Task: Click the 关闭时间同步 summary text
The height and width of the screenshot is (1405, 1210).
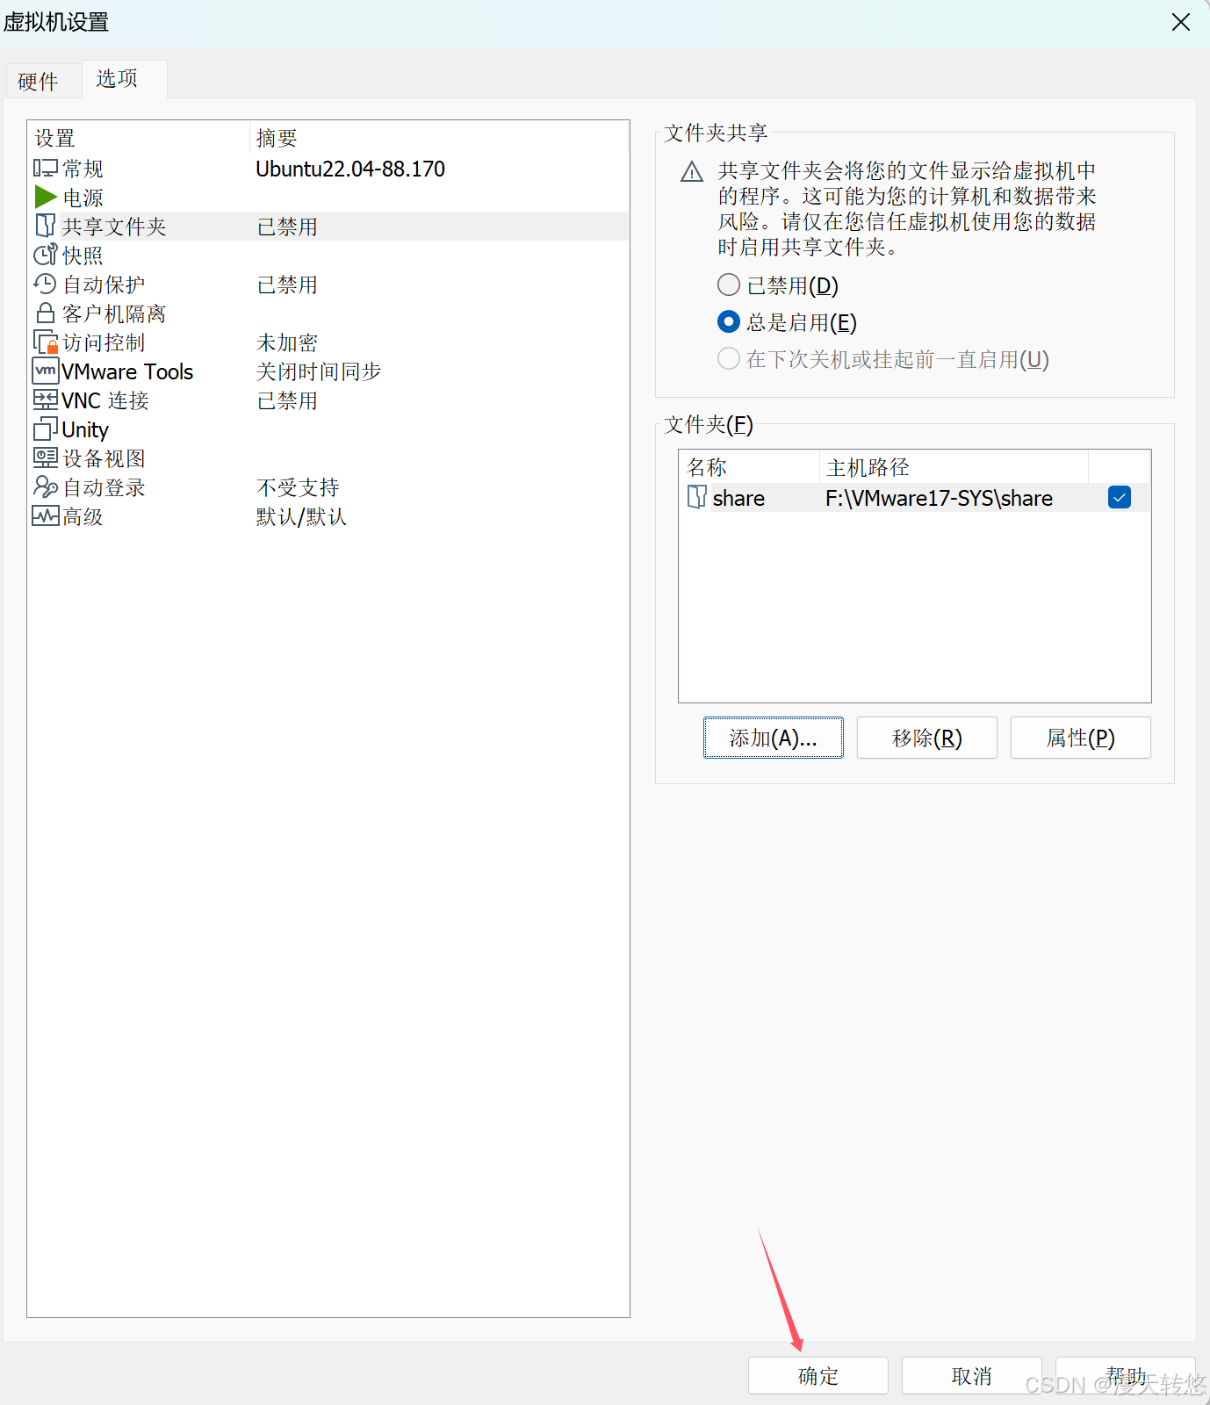Action: [x=319, y=371]
